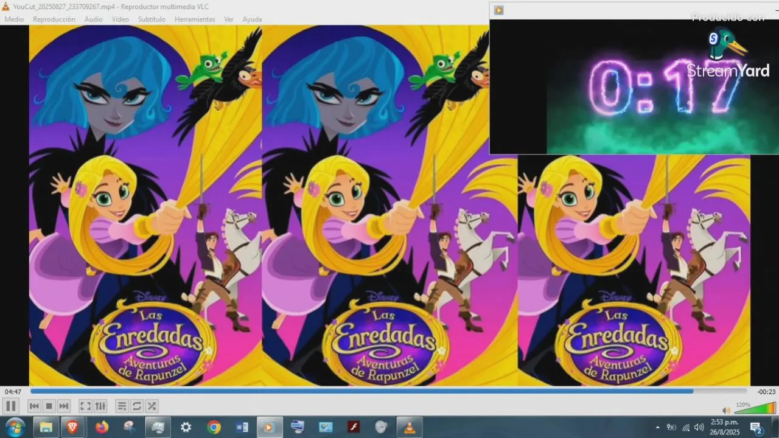Open the Herramientas menu
The height and width of the screenshot is (438, 779).
point(195,19)
